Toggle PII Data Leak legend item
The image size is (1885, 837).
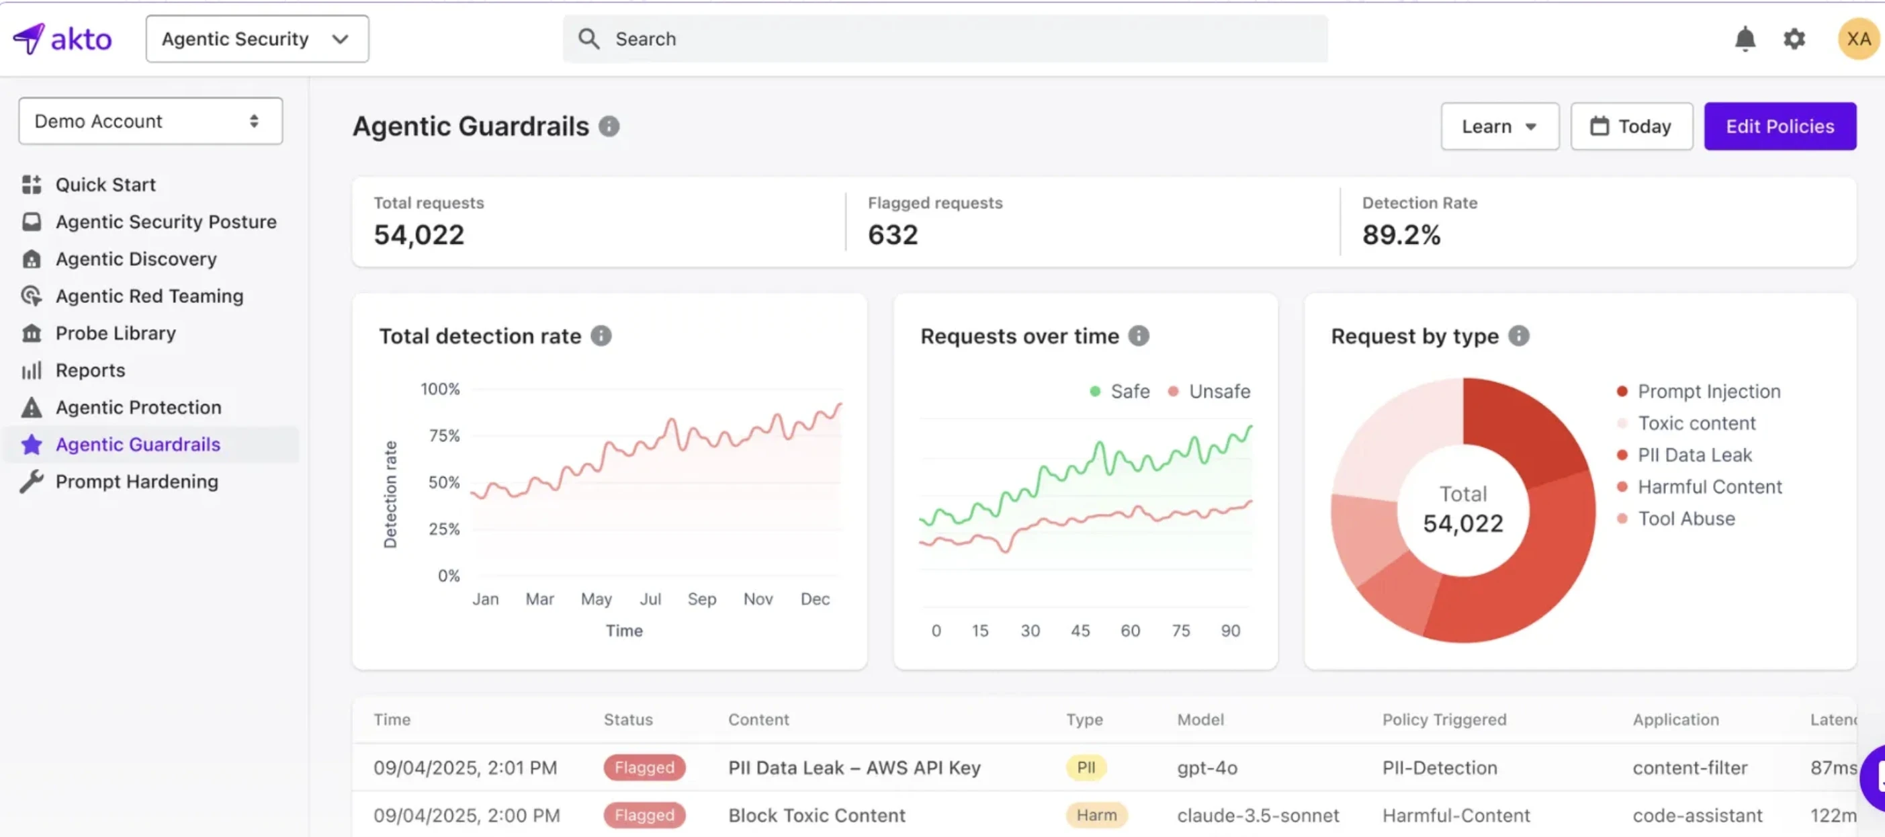coord(1683,455)
